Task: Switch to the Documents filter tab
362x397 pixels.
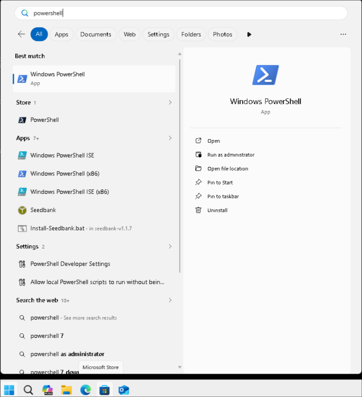Action: tap(96, 34)
